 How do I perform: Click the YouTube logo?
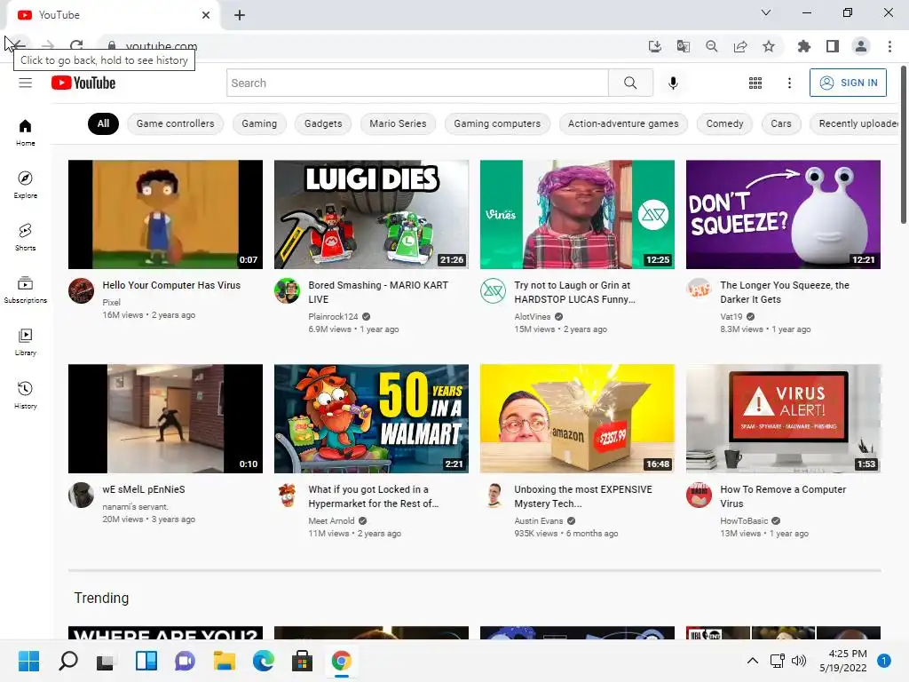[x=83, y=83]
